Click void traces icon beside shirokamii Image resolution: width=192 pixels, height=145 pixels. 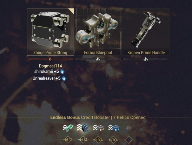tap(62, 72)
